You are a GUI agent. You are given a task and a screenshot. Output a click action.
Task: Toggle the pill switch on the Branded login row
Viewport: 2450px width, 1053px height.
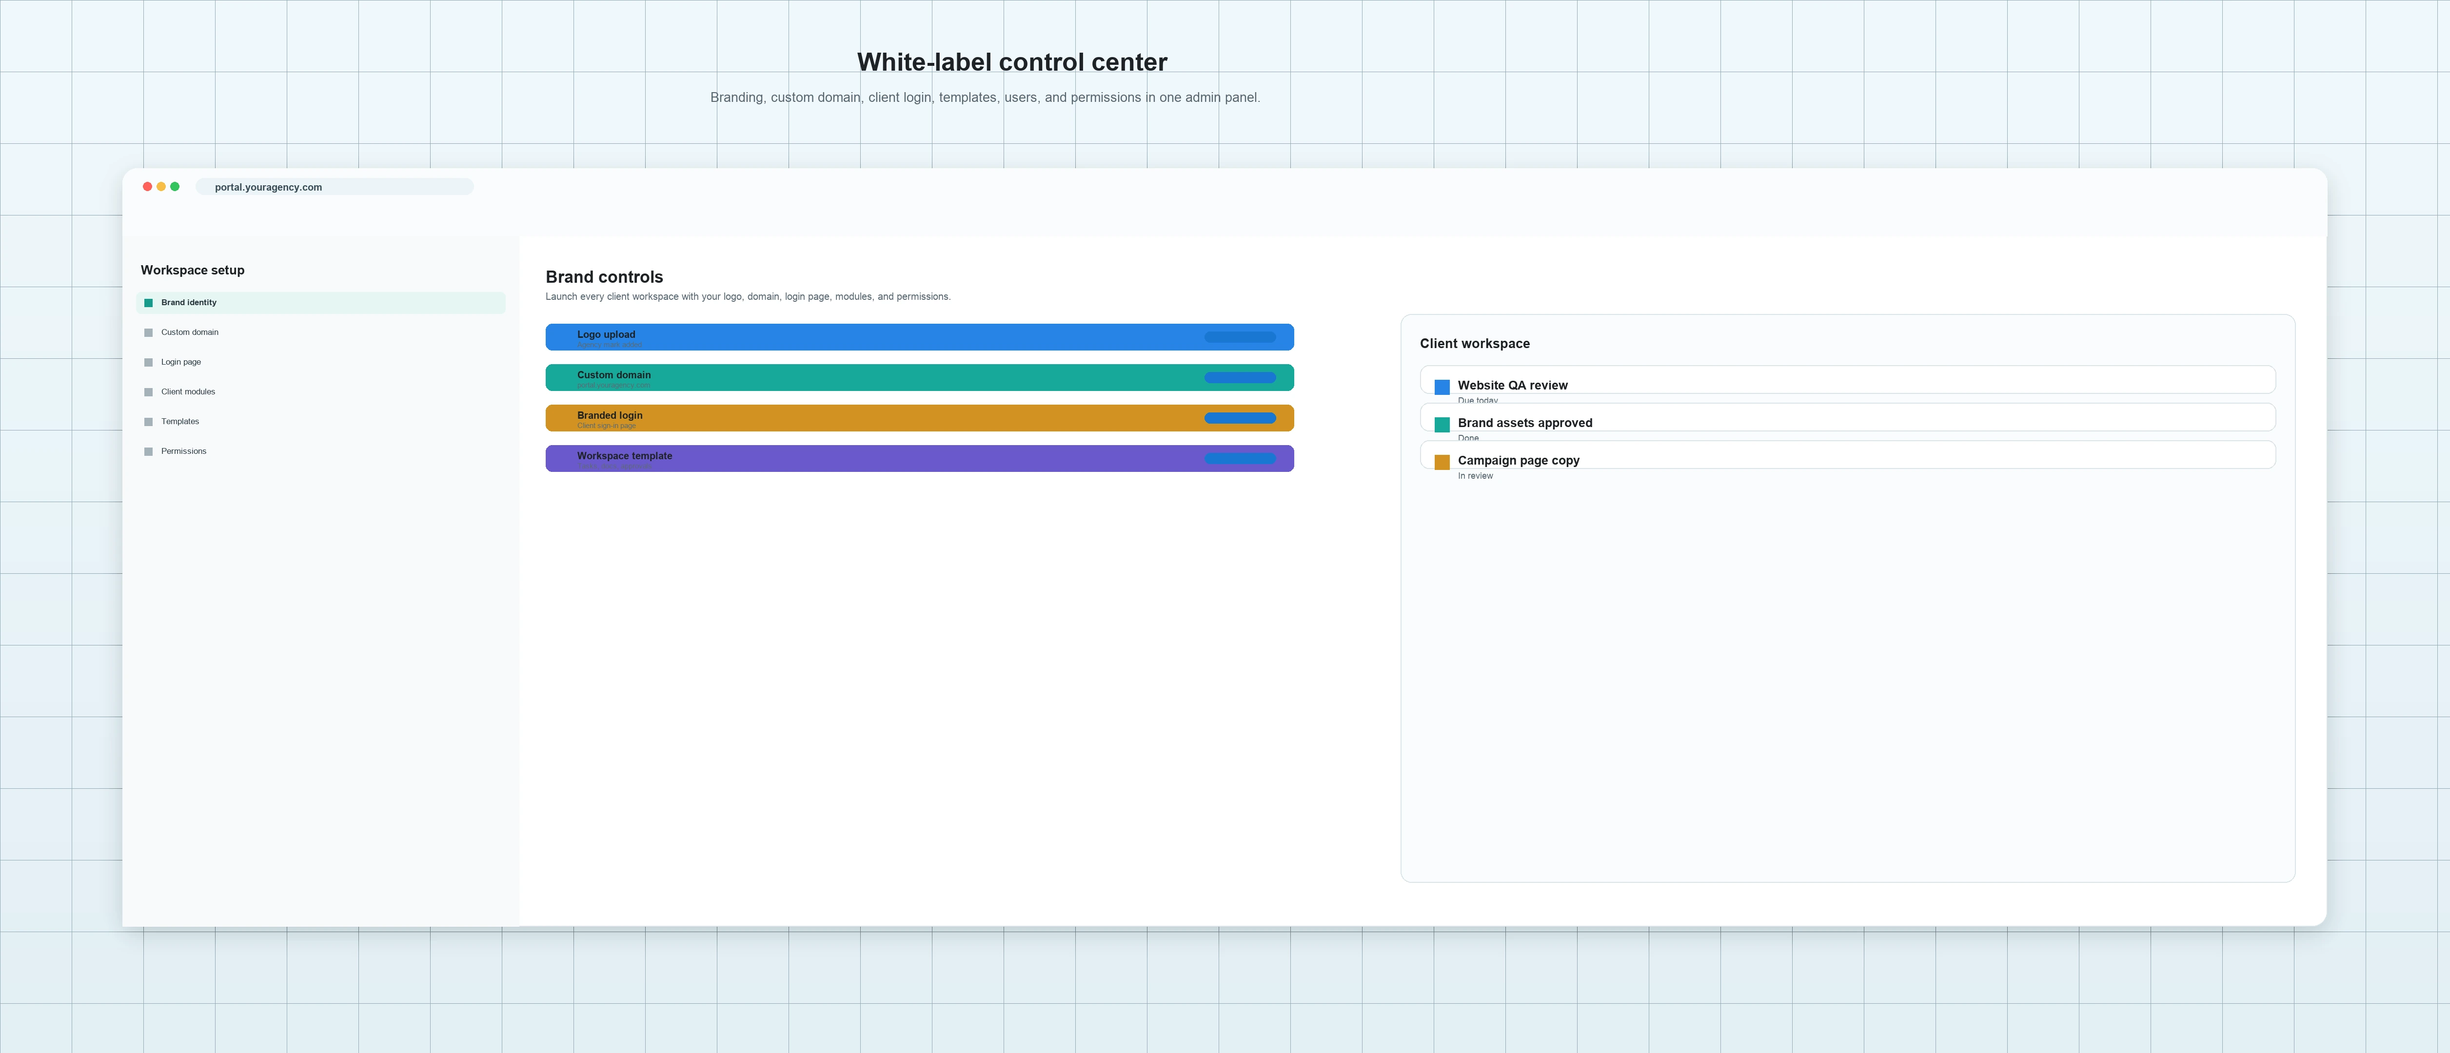click(1240, 418)
